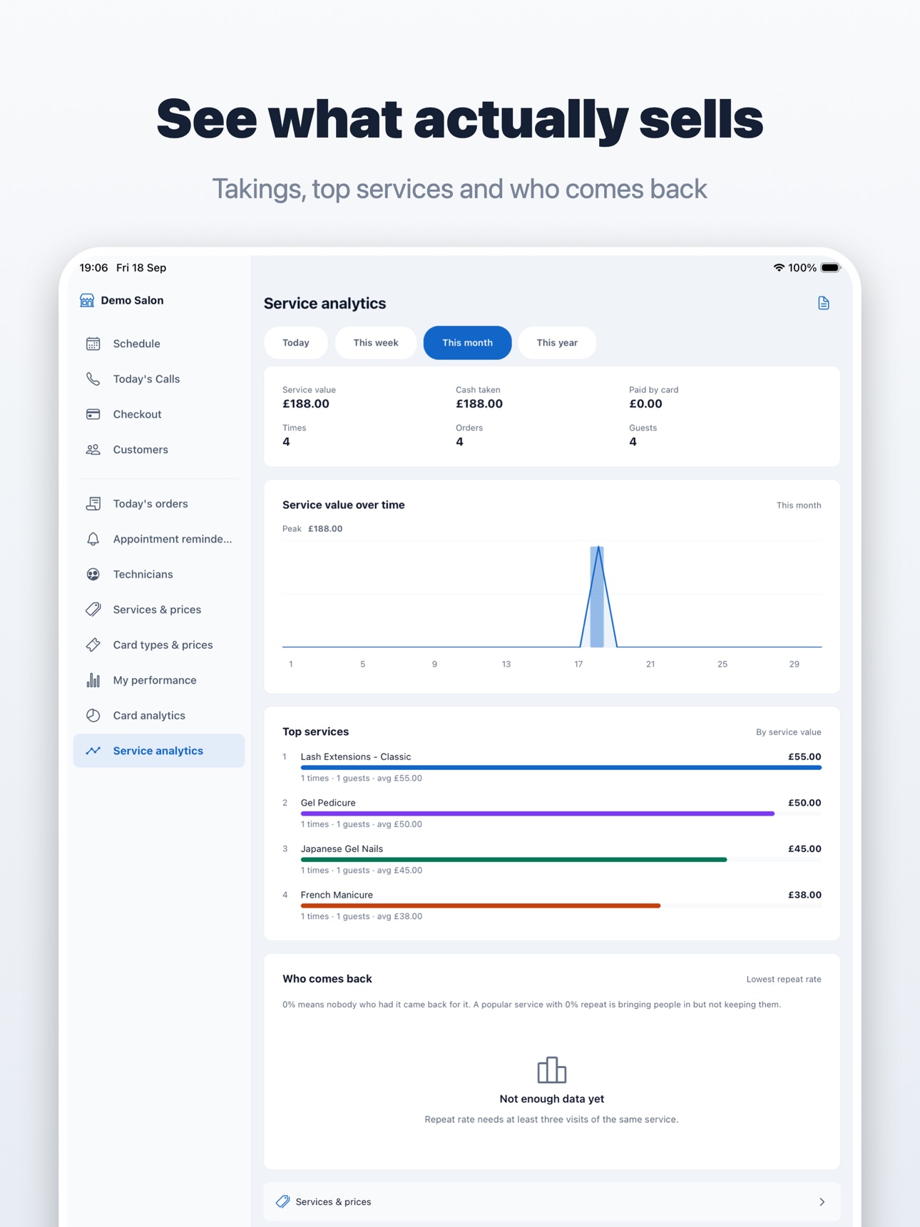Click the battery status icon
This screenshot has height=1227, width=920.
[831, 268]
